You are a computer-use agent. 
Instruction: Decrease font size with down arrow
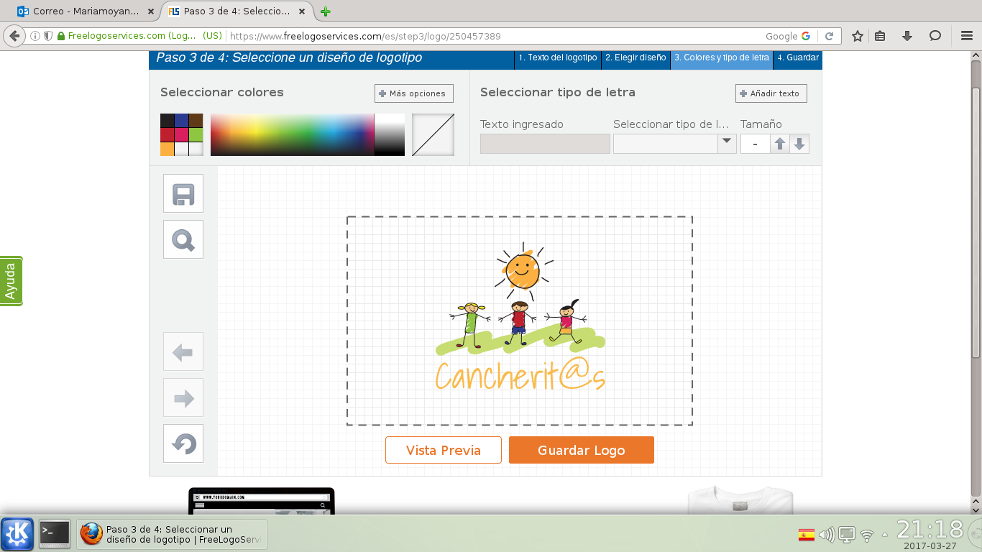pos(799,144)
